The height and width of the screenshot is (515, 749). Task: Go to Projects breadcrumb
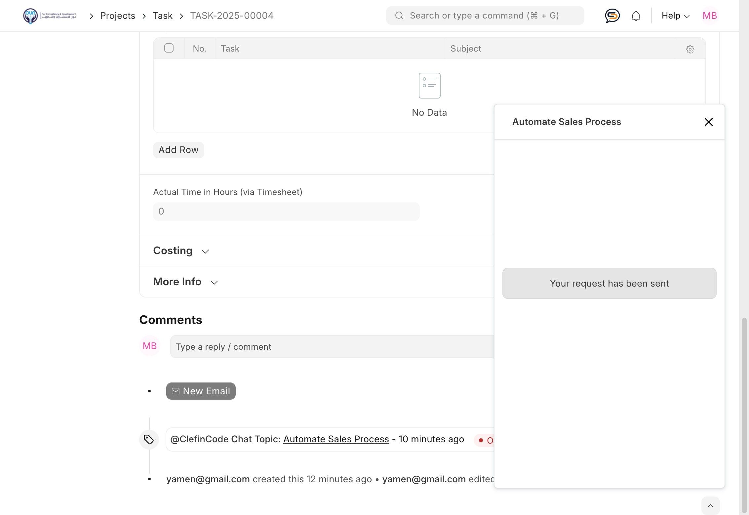[117, 16]
